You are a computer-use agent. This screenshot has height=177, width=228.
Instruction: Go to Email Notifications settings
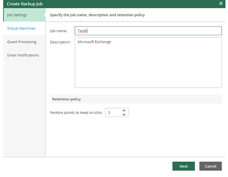[x=23, y=55]
